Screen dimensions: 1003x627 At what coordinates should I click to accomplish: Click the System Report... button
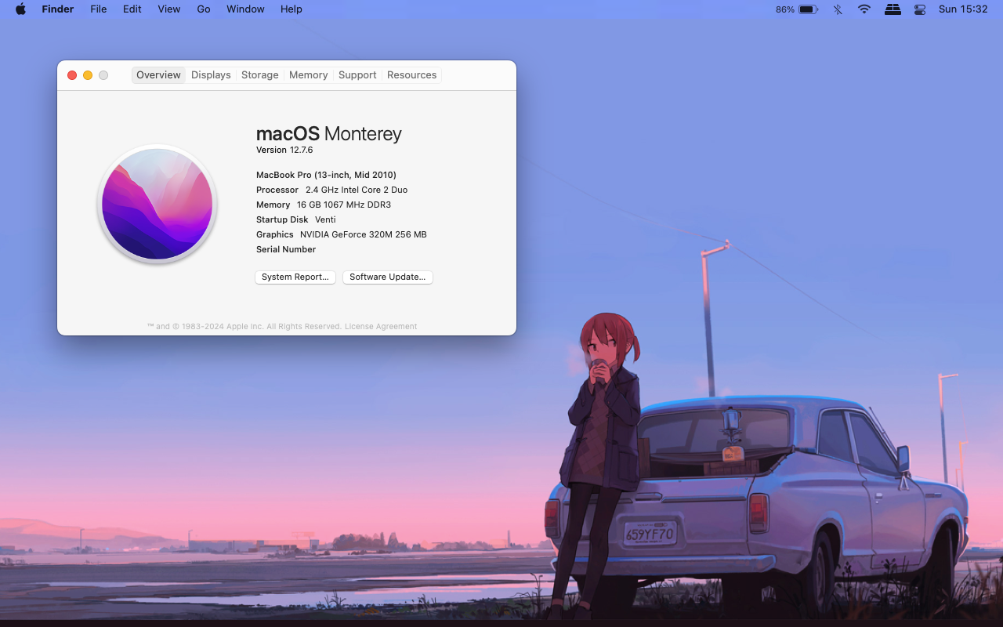[295, 277]
